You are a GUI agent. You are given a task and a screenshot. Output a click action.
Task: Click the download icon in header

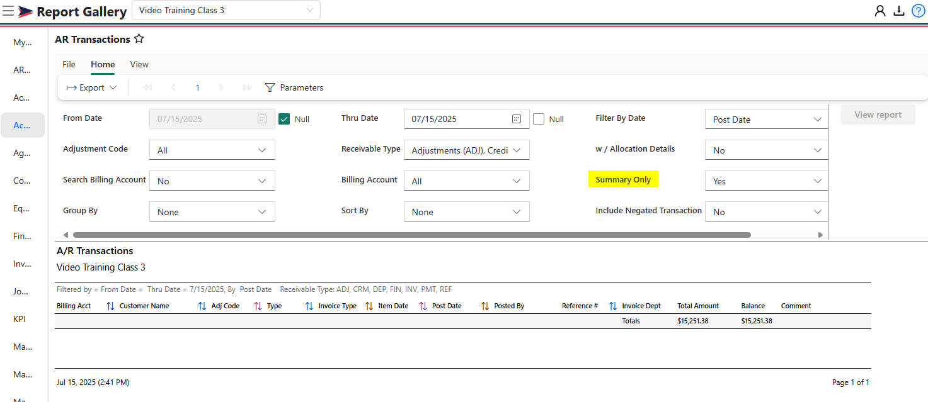[899, 11]
